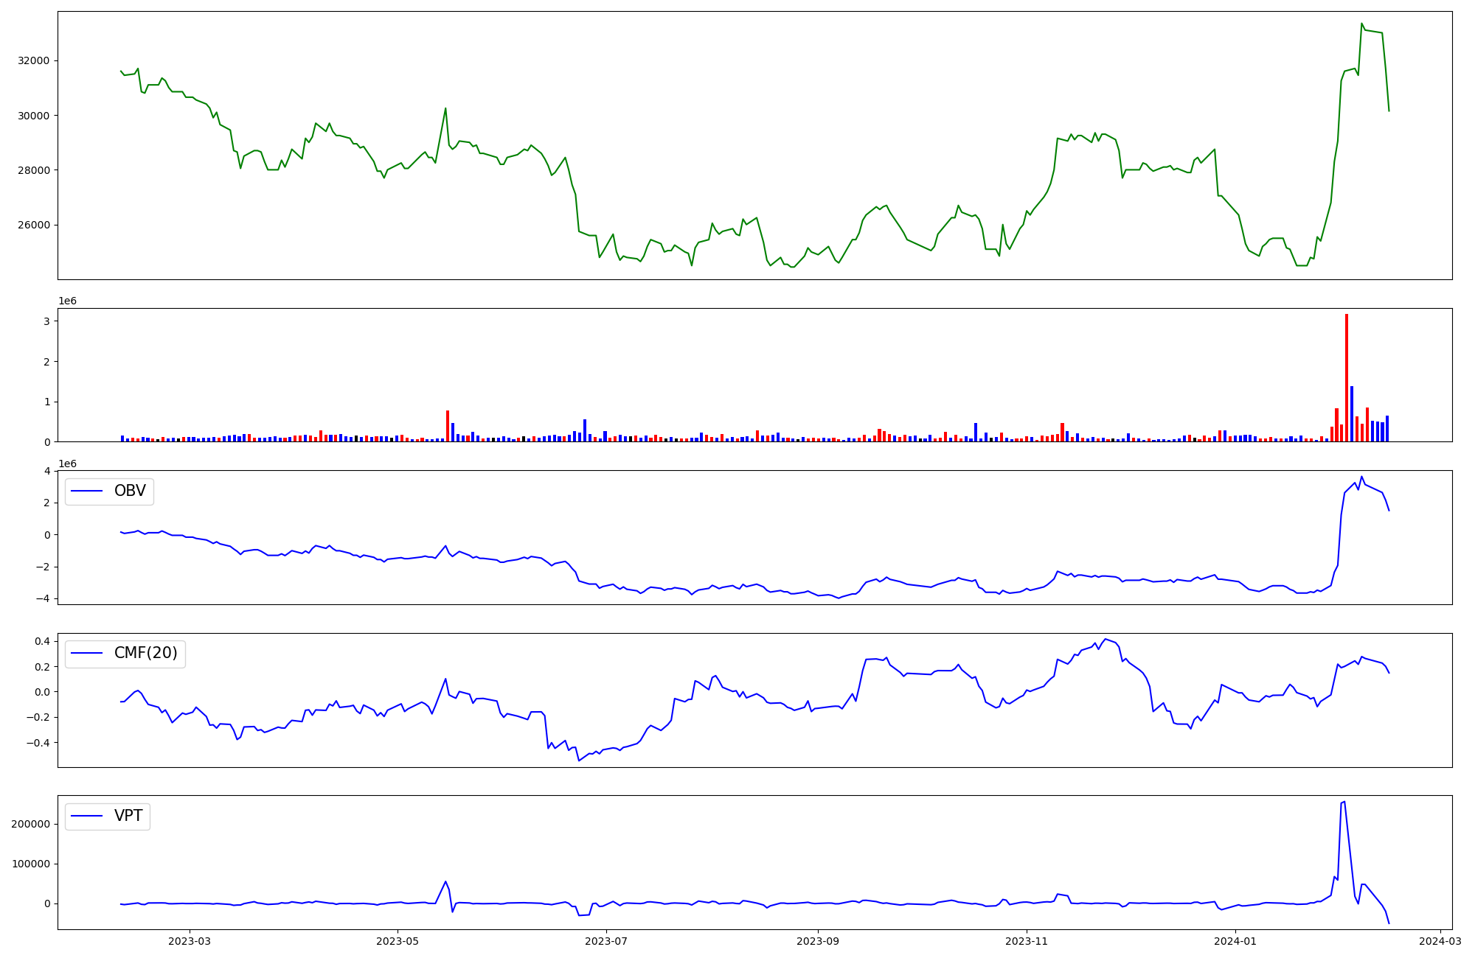Click the VPT spike peak near 250000
The image size is (1475, 958).
[1344, 802]
